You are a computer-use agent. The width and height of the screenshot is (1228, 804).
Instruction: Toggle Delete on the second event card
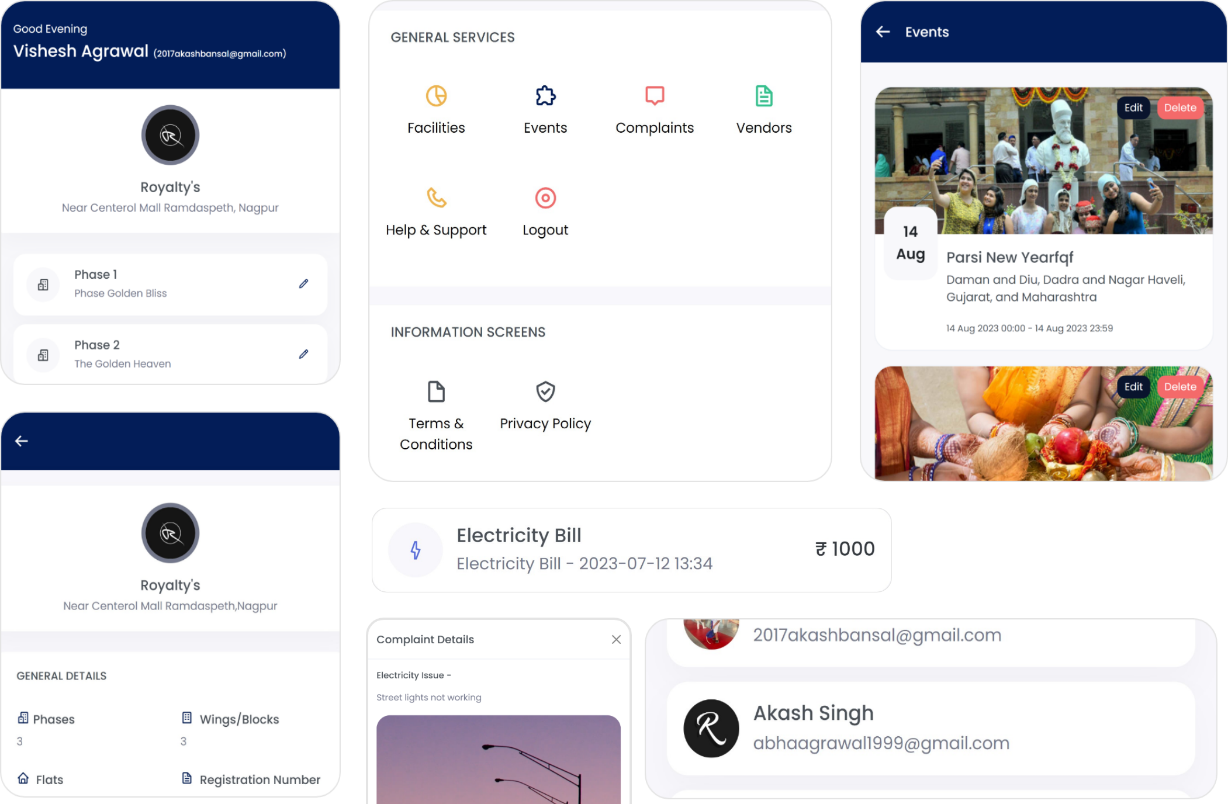click(1179, 387)
